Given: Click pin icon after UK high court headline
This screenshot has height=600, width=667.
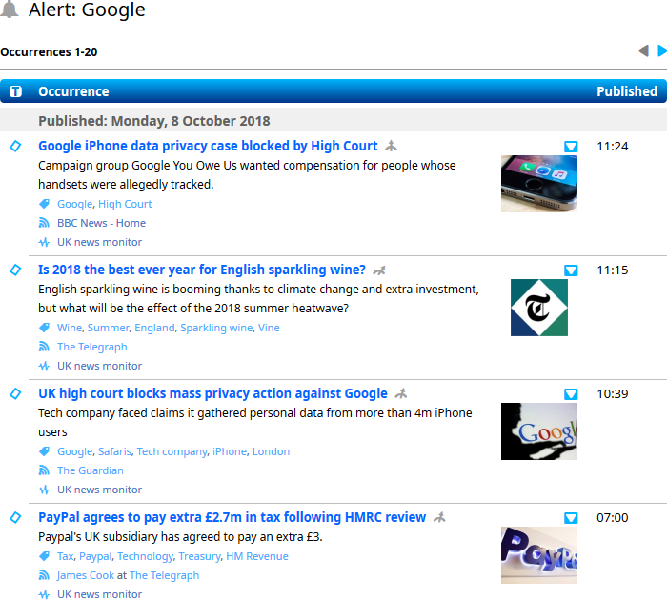Looking at the screenshot, I should (401, 393).
